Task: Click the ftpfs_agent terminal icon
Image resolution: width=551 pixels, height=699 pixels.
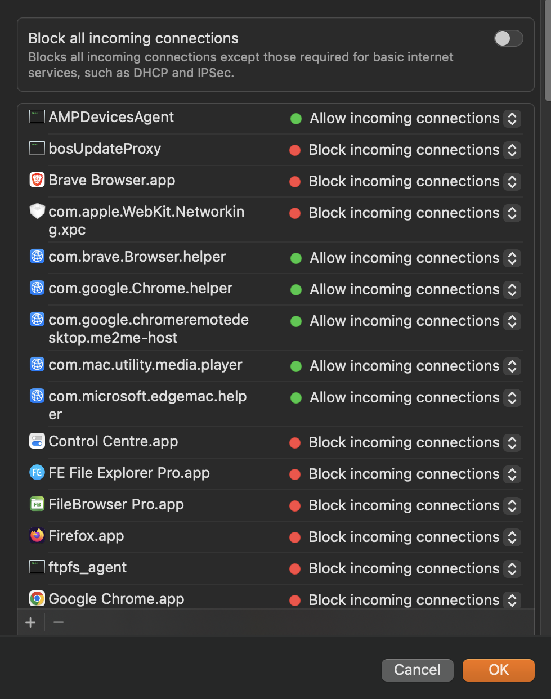Action: pos(37,567)
